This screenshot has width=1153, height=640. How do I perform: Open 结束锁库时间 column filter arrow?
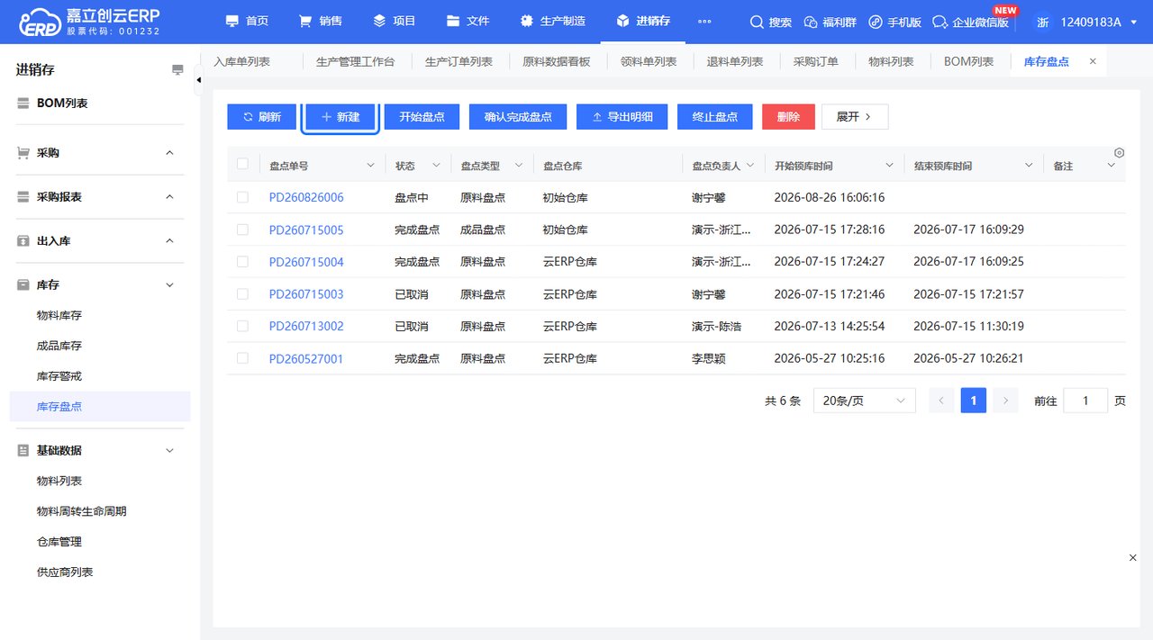[1029, 166]
